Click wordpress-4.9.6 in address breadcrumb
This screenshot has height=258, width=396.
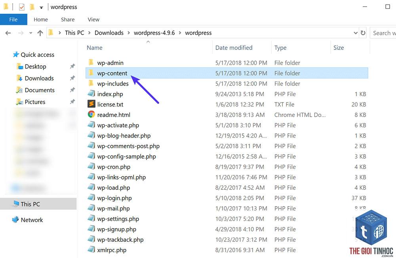[x=154, y=33]
